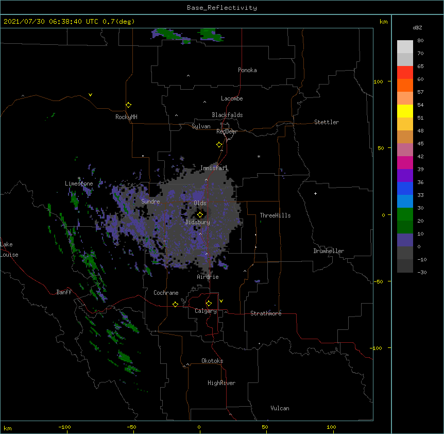Click the Vulcan town label

pyautogui.click(x=280, y=408)
